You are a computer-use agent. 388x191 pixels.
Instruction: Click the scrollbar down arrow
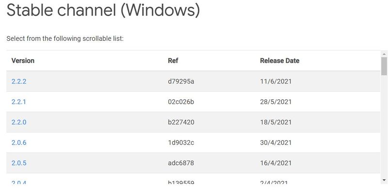point(384,180)
